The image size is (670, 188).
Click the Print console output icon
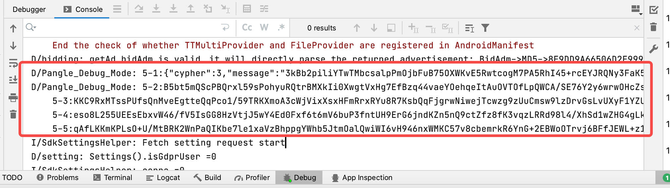[13, 97]
